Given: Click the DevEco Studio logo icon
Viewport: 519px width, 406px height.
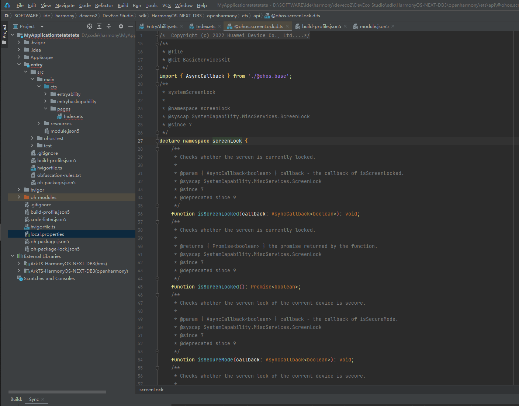Looking at the screenshot, I should pos(7,5).
